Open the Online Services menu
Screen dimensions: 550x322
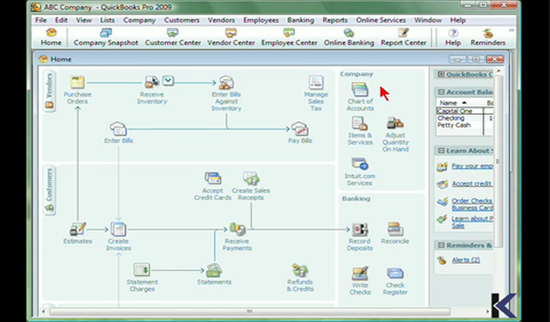[381, 20]
